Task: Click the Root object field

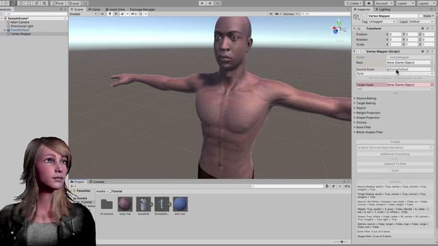Action: tap(410, 62)
